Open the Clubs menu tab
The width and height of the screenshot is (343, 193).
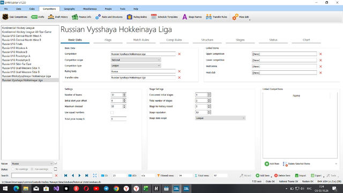tap(32, 9)
